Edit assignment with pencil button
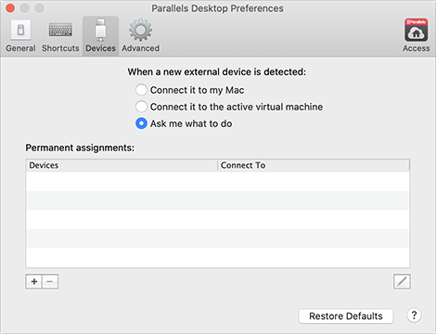This screenshot has height=334, width=436. pyautogui.click(x=402, y=281)
